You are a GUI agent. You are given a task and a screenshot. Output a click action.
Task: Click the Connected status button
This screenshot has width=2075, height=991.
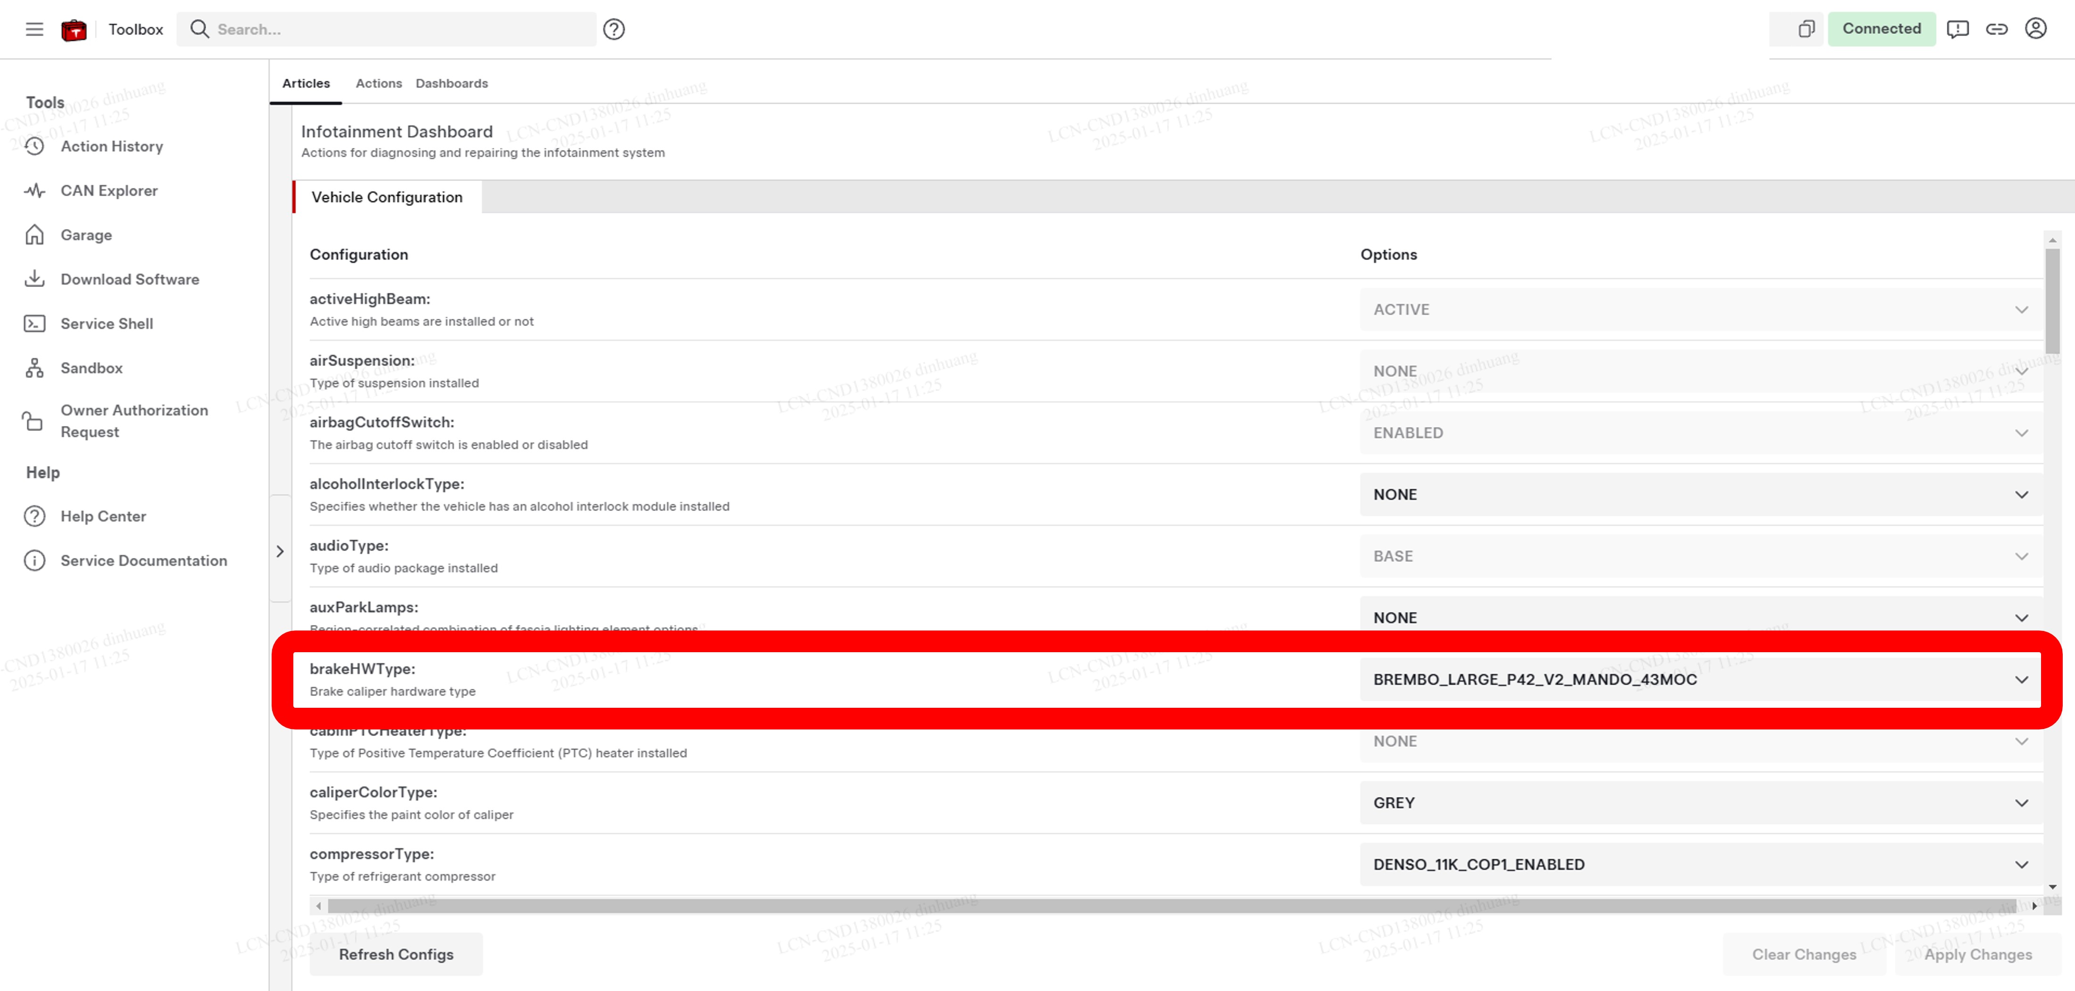tap(1881, 29)
